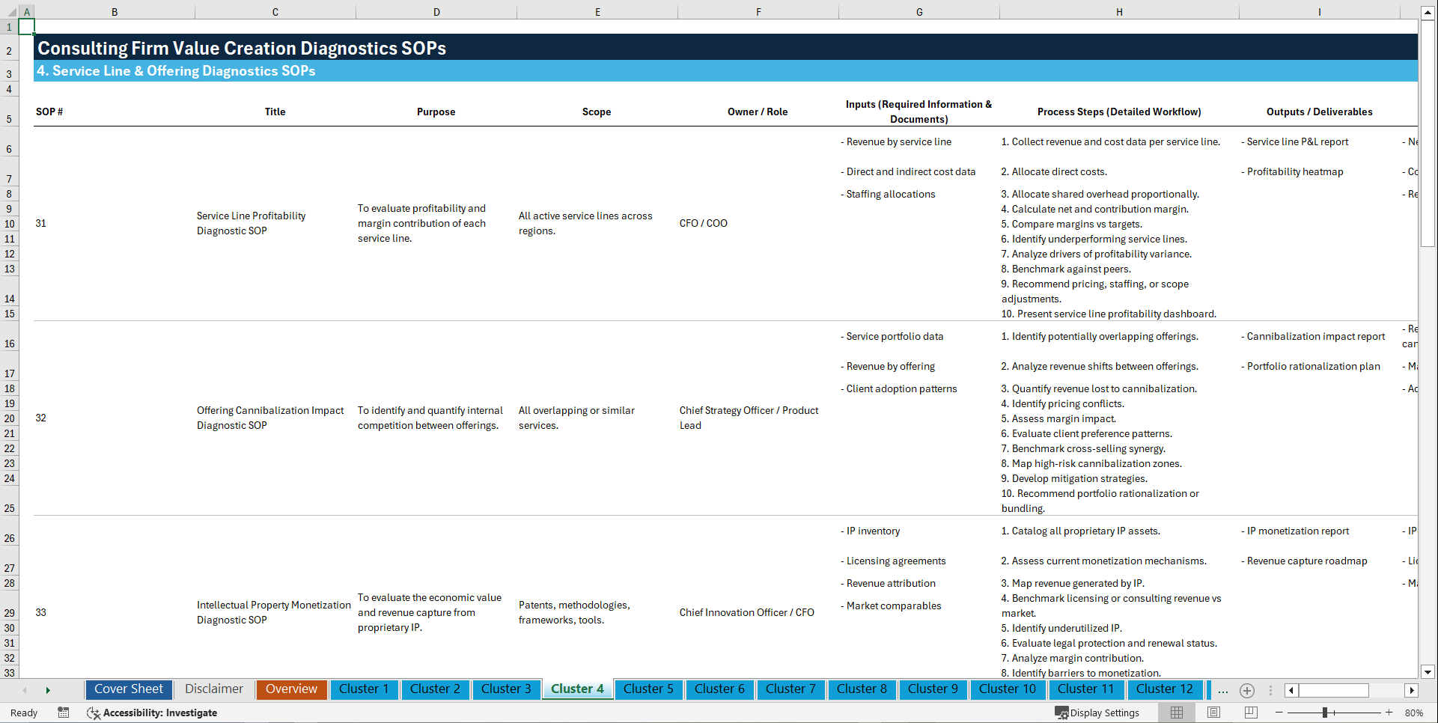The height and width of the screenshot is (723, 1438).
Task: Click the next-sheet navigation arrow
Action: [48, 691]
